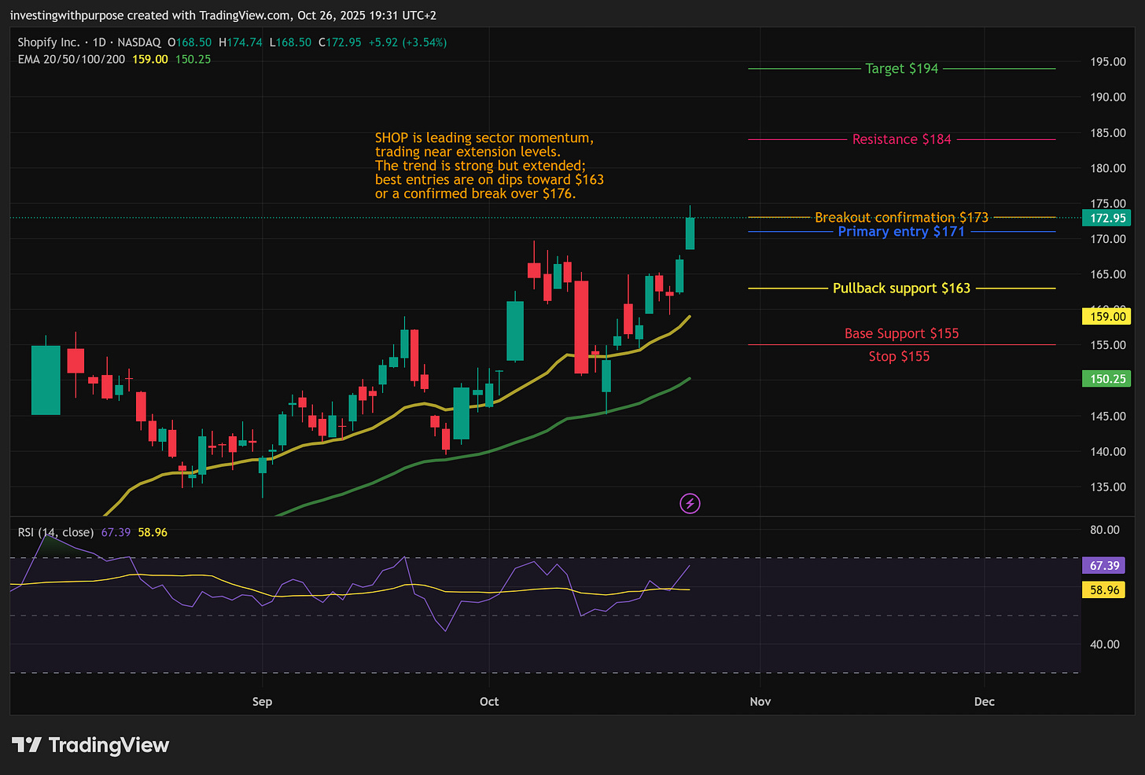Select the Shopify Inc. symbol title

pos(49,42)
